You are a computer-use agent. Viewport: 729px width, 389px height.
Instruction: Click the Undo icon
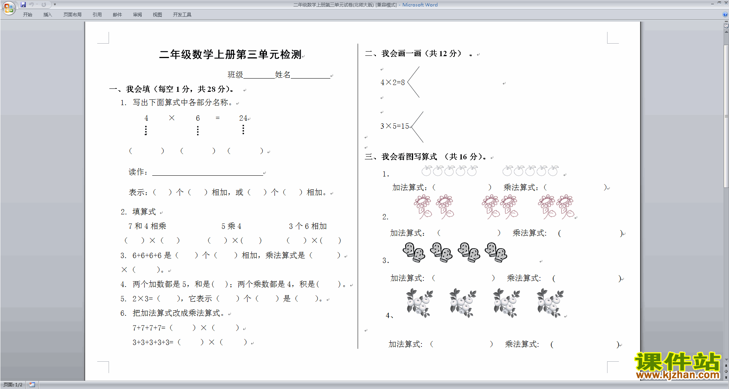coord(32,5)
